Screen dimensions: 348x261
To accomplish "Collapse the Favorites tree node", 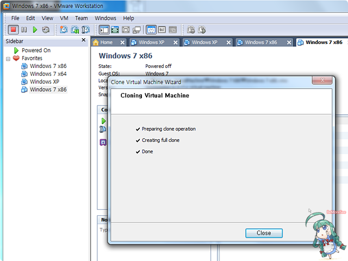I will (x=8, y=59).
